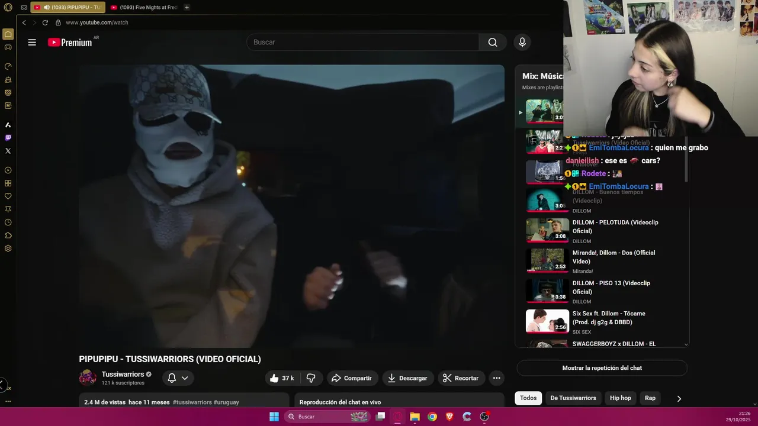Click the Recortar clip button
758x426 pixels.
[461, 378]
